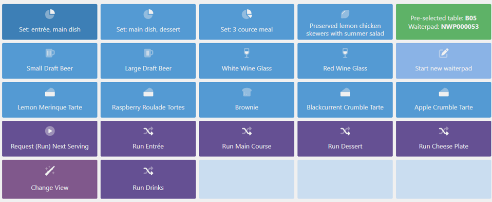Add a Red Wine Glass
This screenshot has width=492, height=202.
tap(345, 61)
